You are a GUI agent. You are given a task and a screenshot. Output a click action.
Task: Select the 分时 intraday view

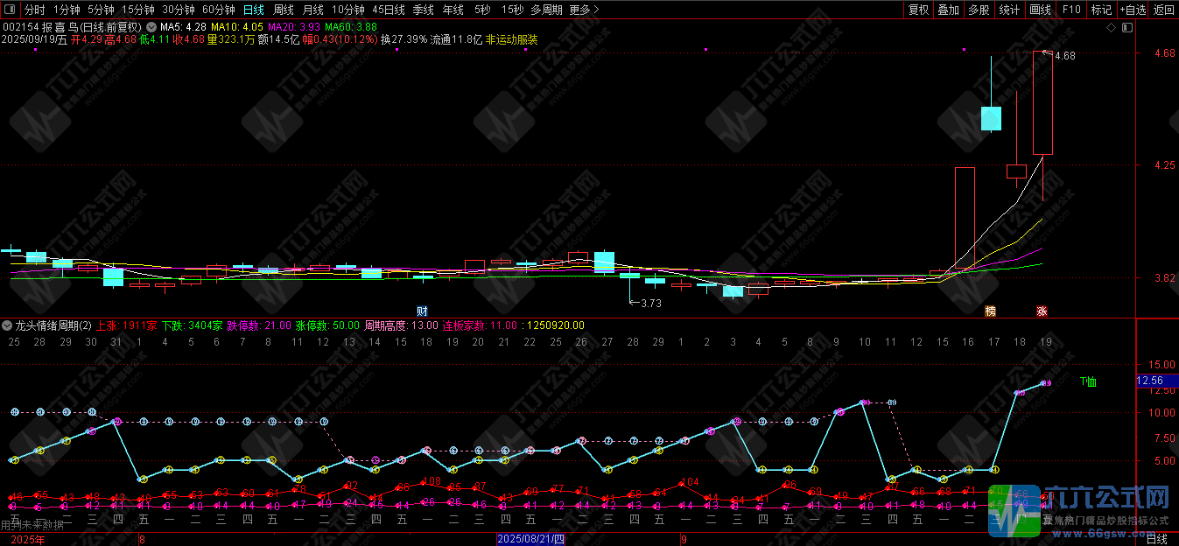point(34,10)
